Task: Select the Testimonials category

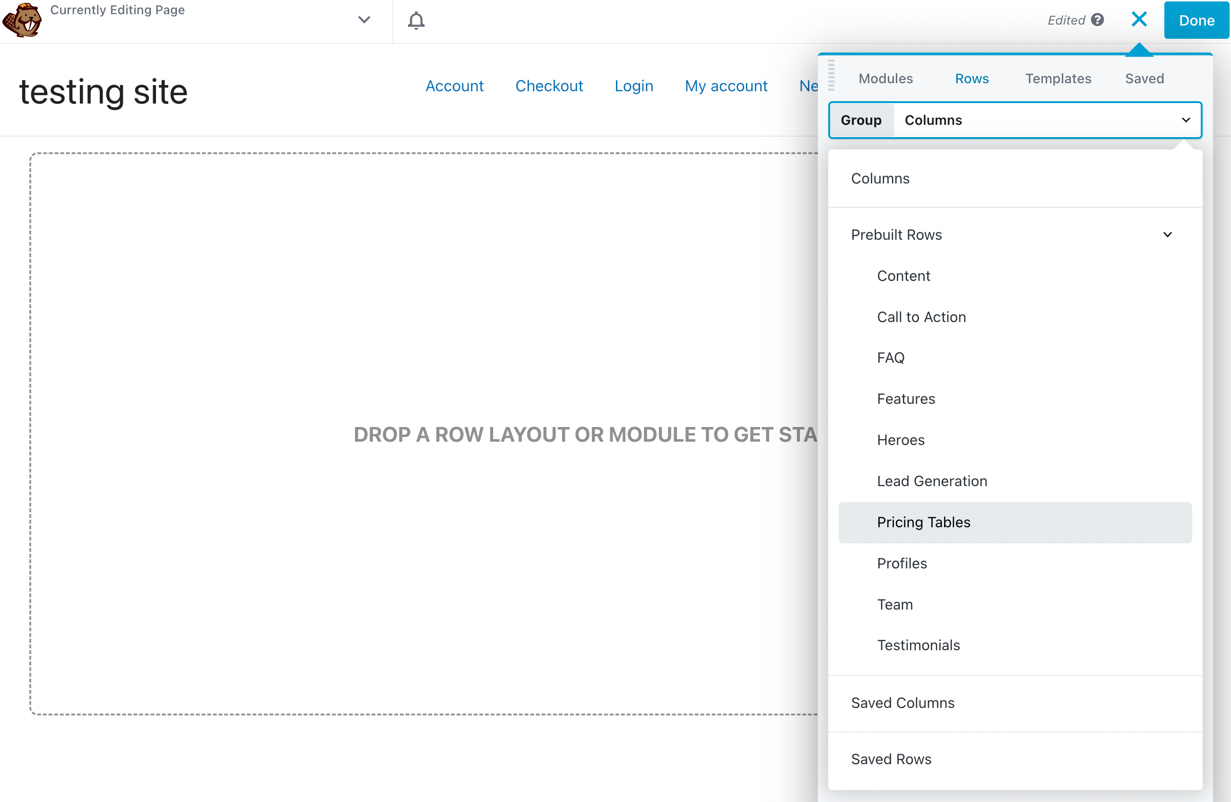Action: click(x=918, y=645)
